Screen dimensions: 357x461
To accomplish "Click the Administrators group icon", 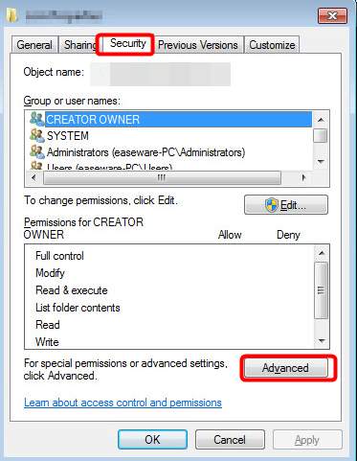I will (36, 152).
